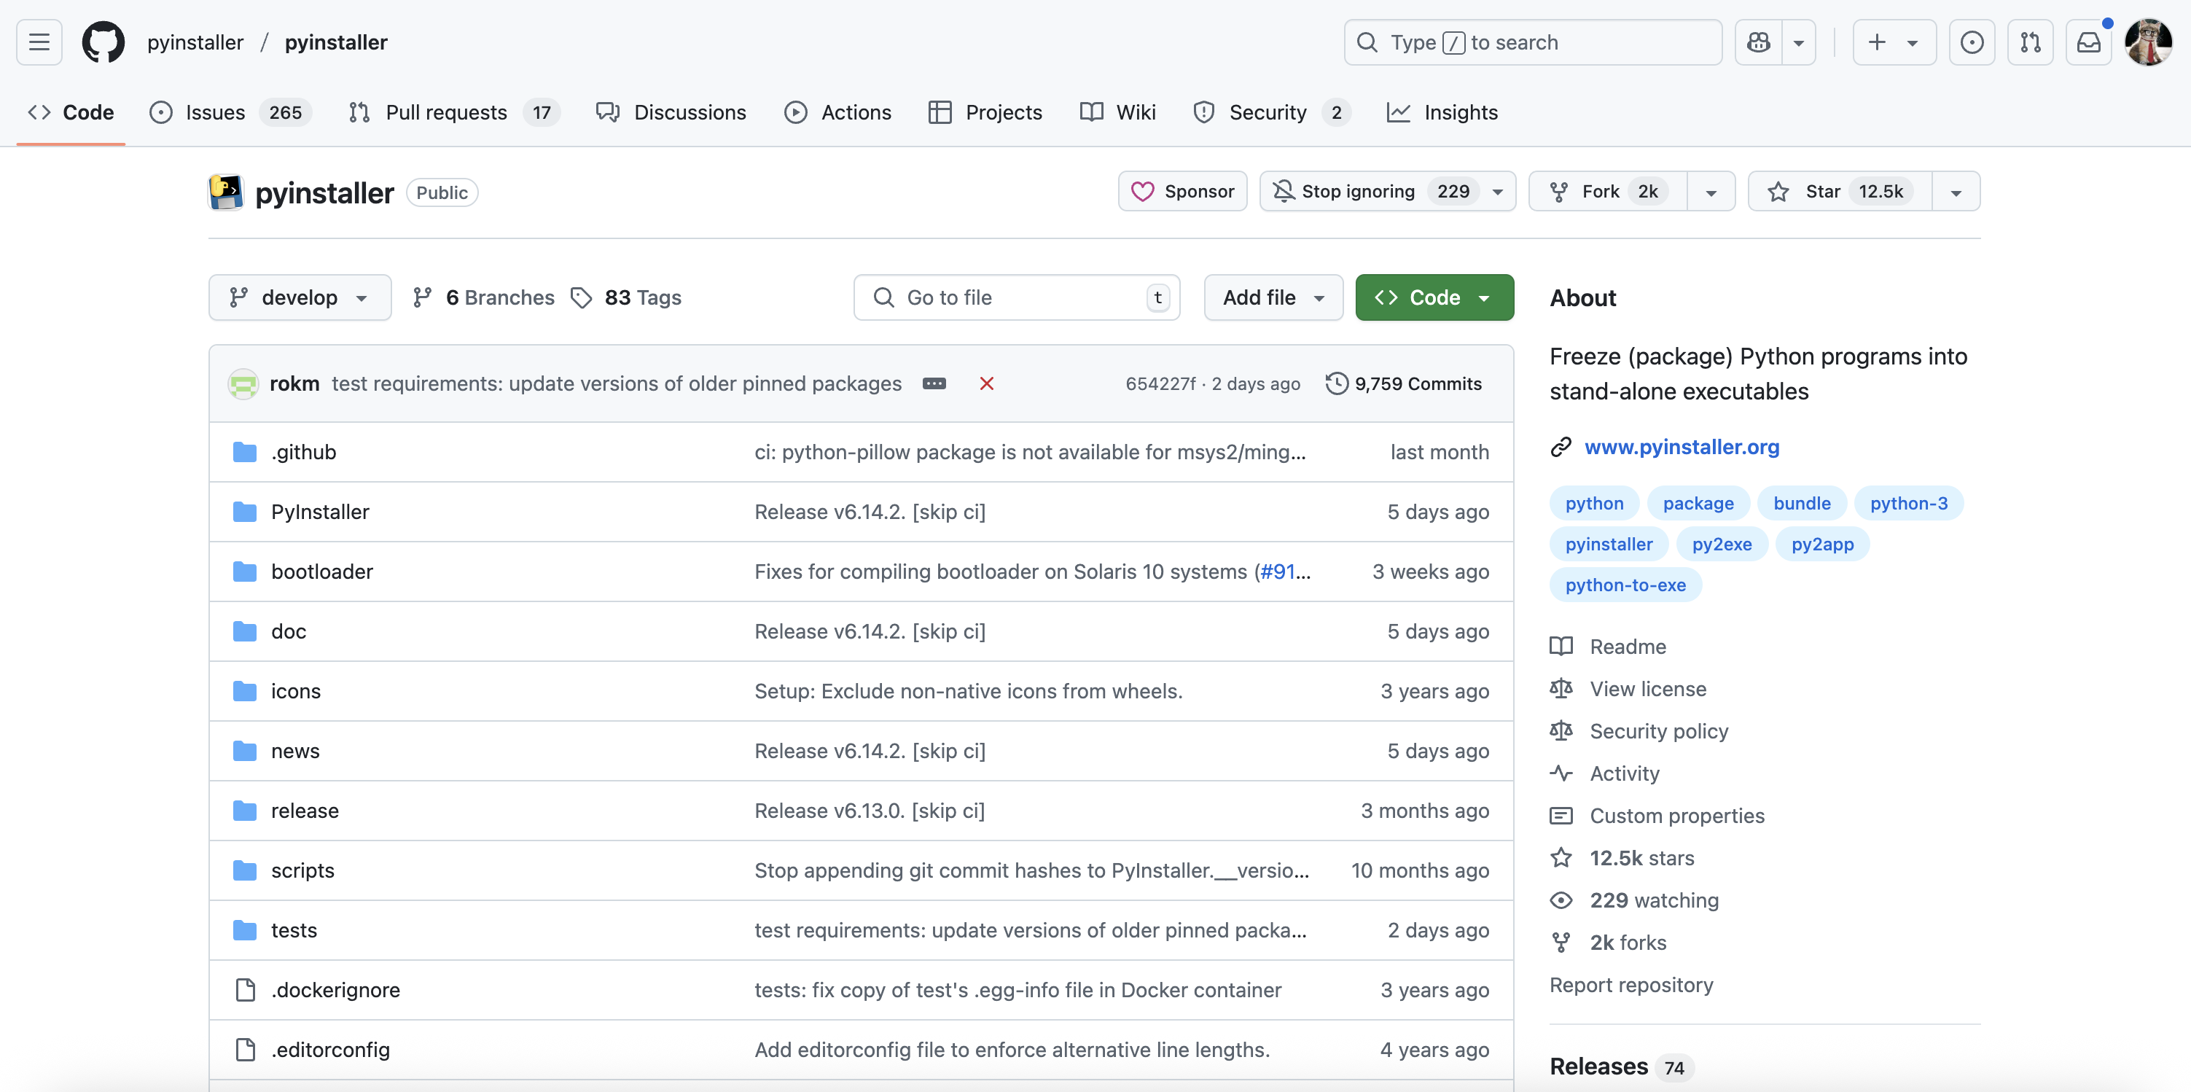Click the python-to-exe topic tag
Screen dimensions: 2191x1092
click(1625, 585)
